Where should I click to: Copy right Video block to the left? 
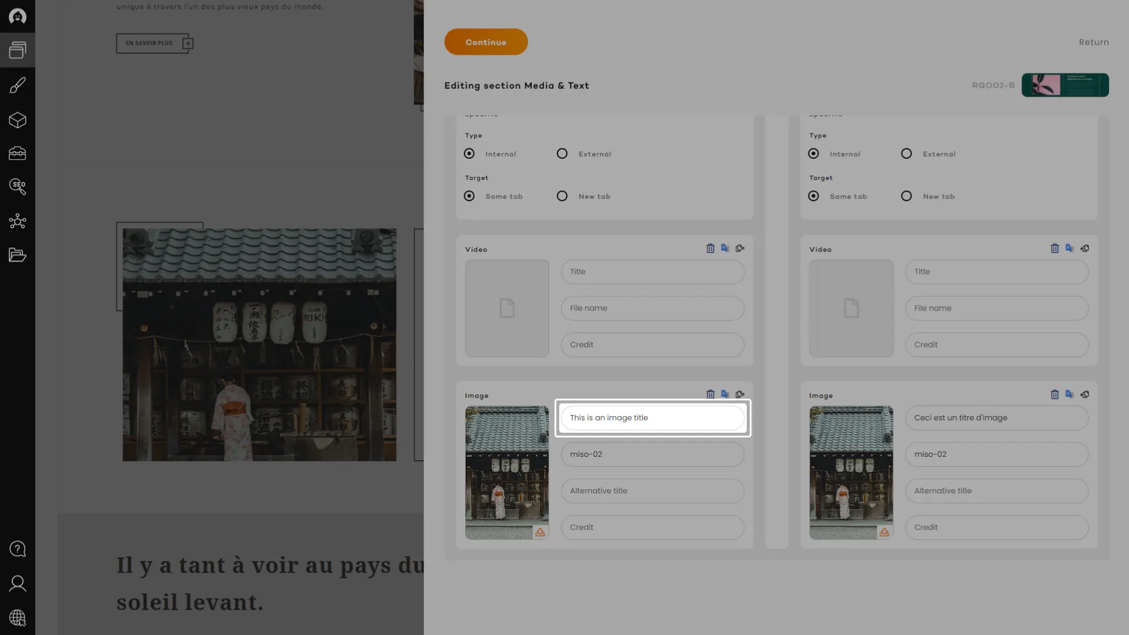pyautogui.click(x=1084, y=249)
